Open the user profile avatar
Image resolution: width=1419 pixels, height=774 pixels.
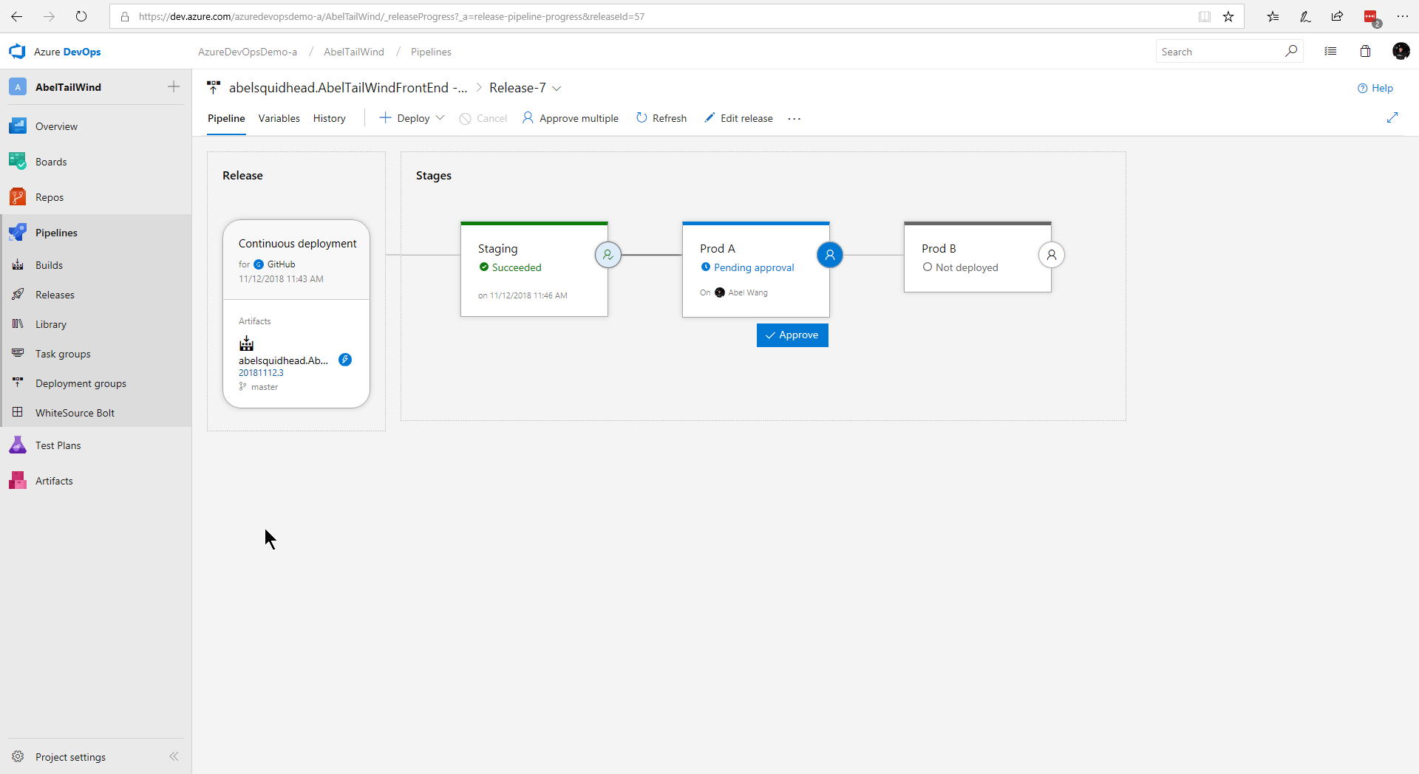point(1401,51)
